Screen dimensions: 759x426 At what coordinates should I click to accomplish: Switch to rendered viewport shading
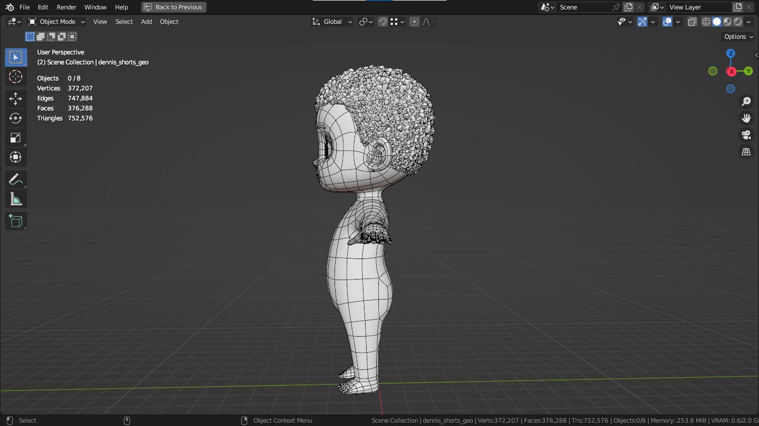[x=738, y=22]
